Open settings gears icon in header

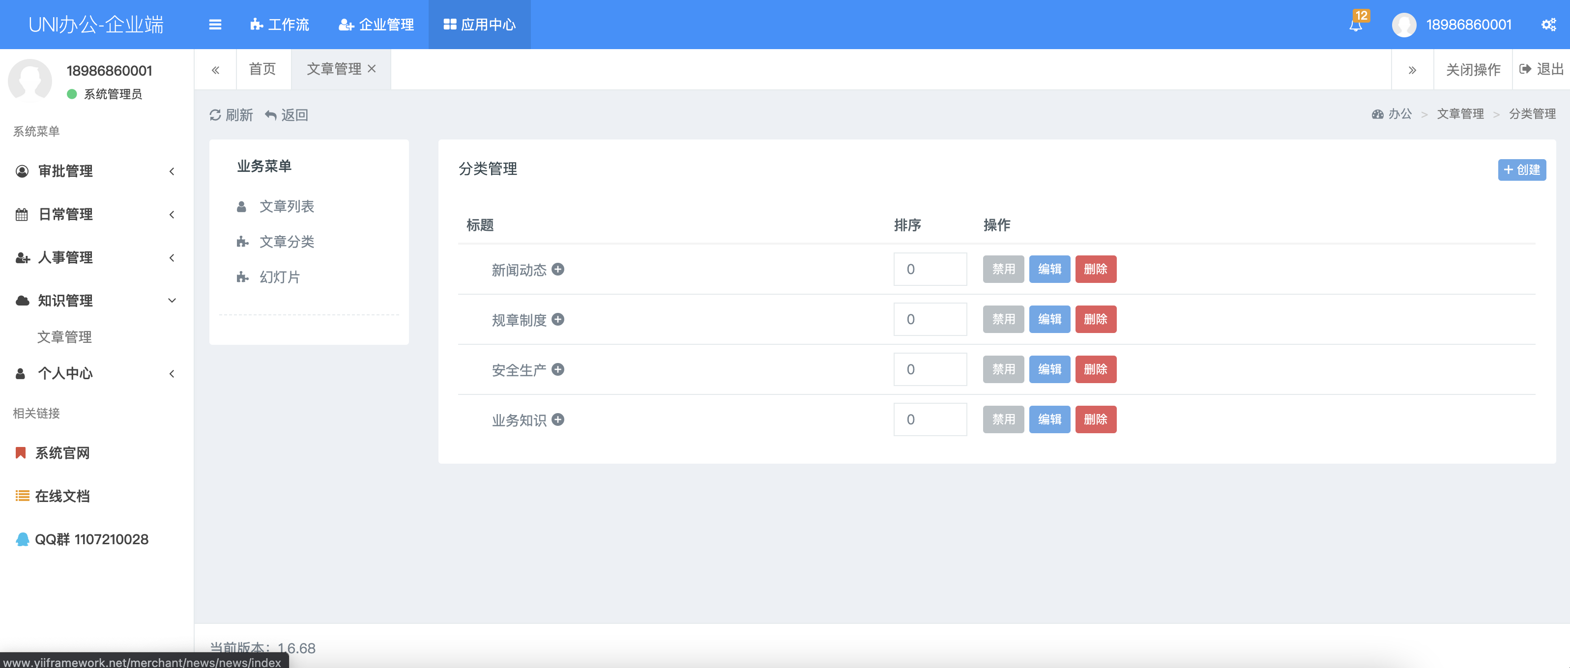coord(1548,25)
